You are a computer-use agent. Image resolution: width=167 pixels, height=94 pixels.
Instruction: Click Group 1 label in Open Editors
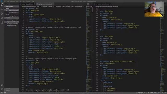[8, 8]
